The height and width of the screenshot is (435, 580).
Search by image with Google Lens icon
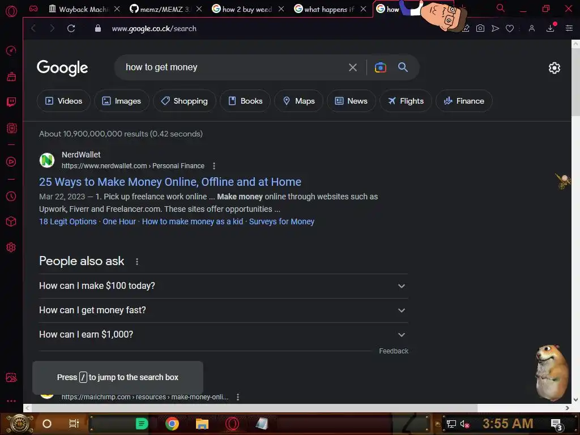[x=380, y=67]
